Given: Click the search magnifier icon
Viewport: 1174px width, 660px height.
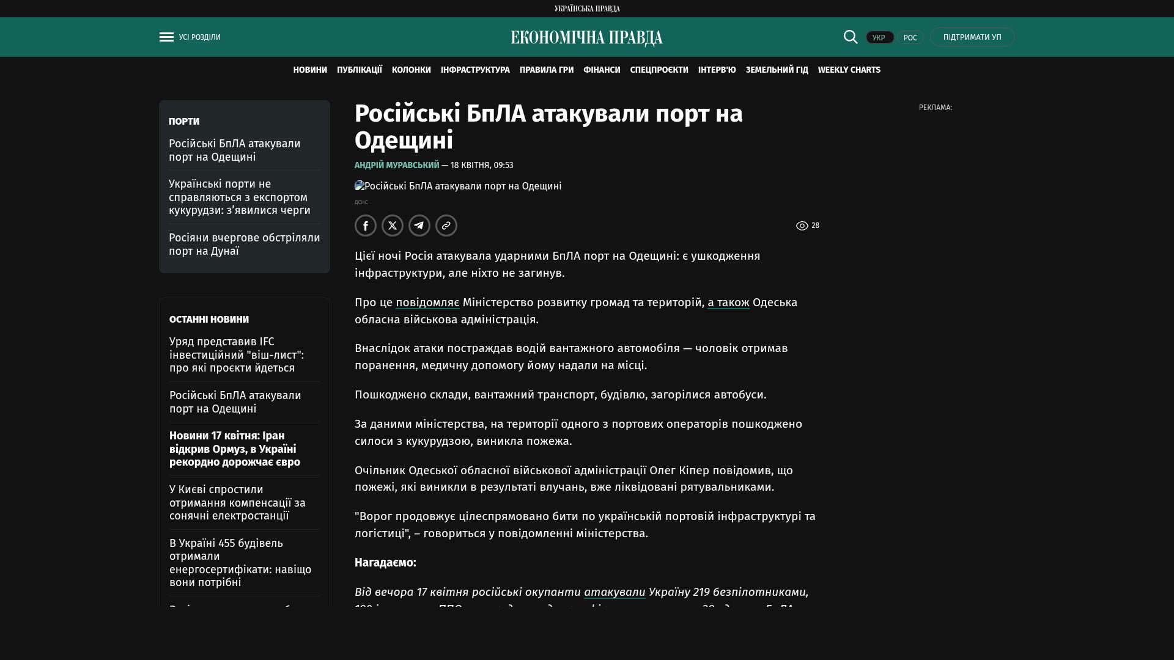Looking at the screenshot, I should tap(851, 37).
